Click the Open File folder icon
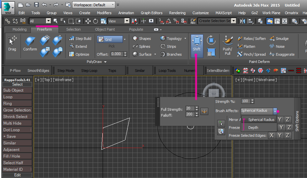The image size is (307, 178). point(28,5)
